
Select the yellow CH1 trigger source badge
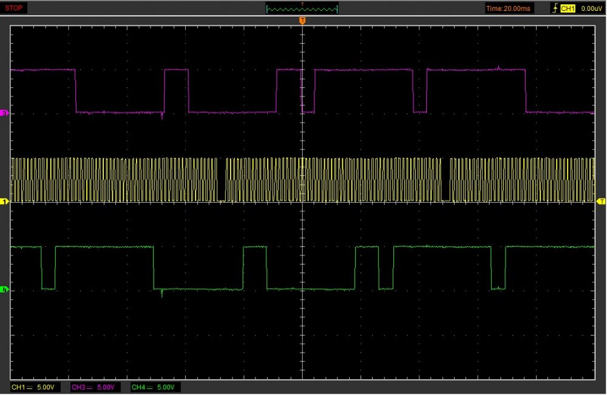[x=568, y=8]
